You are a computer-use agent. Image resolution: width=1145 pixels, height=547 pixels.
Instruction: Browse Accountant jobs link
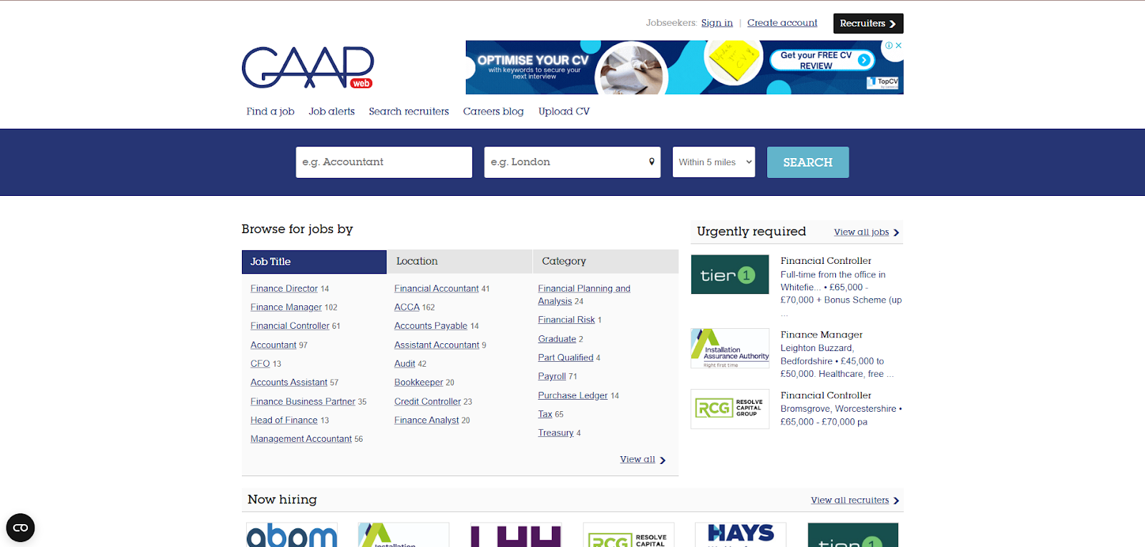pyautogui.click(x=273, y=345)
